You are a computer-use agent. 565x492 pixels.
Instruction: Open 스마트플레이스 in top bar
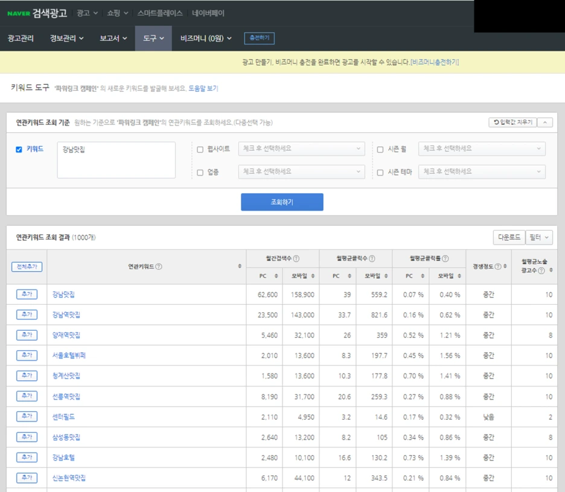click(x=160, y=13)
